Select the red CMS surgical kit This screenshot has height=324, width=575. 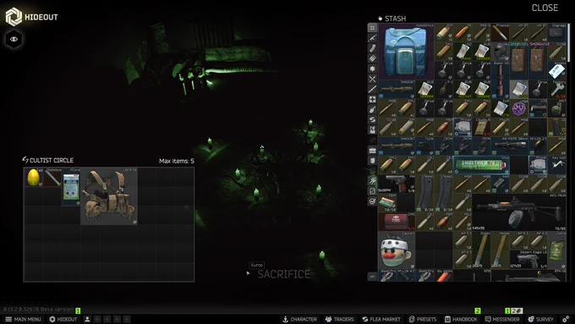[397, 222]
